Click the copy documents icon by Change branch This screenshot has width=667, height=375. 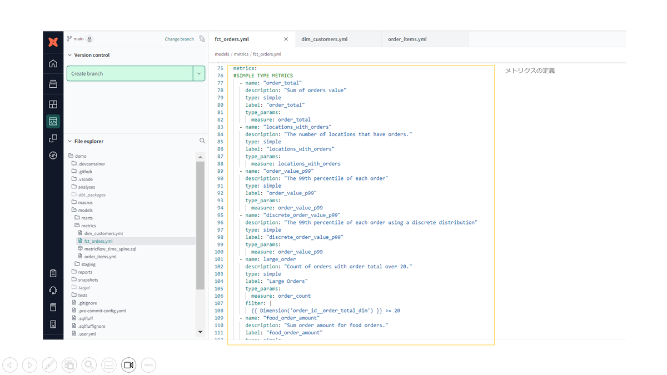[x=202, y=39]
